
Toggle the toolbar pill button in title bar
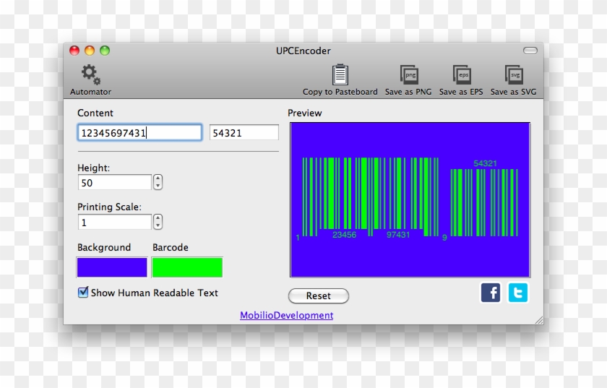tap(530, 51)
